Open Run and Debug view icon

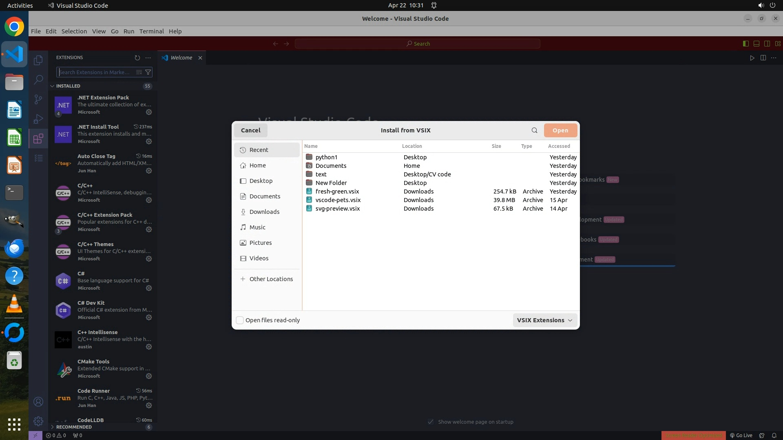click(x=38, y=119)
